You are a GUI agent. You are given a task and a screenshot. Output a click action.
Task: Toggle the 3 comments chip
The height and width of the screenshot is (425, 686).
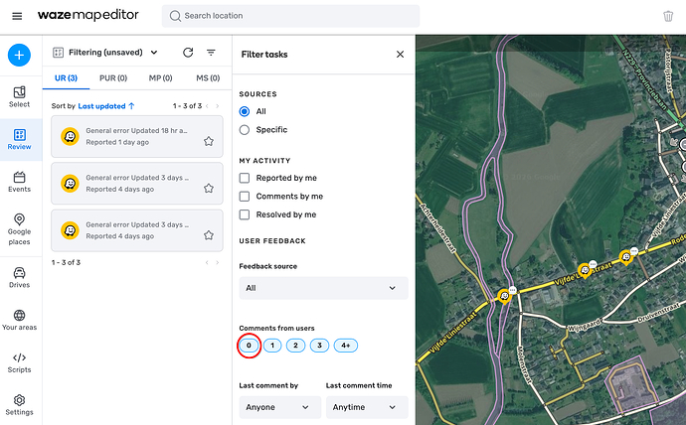(x=319, y=346)
